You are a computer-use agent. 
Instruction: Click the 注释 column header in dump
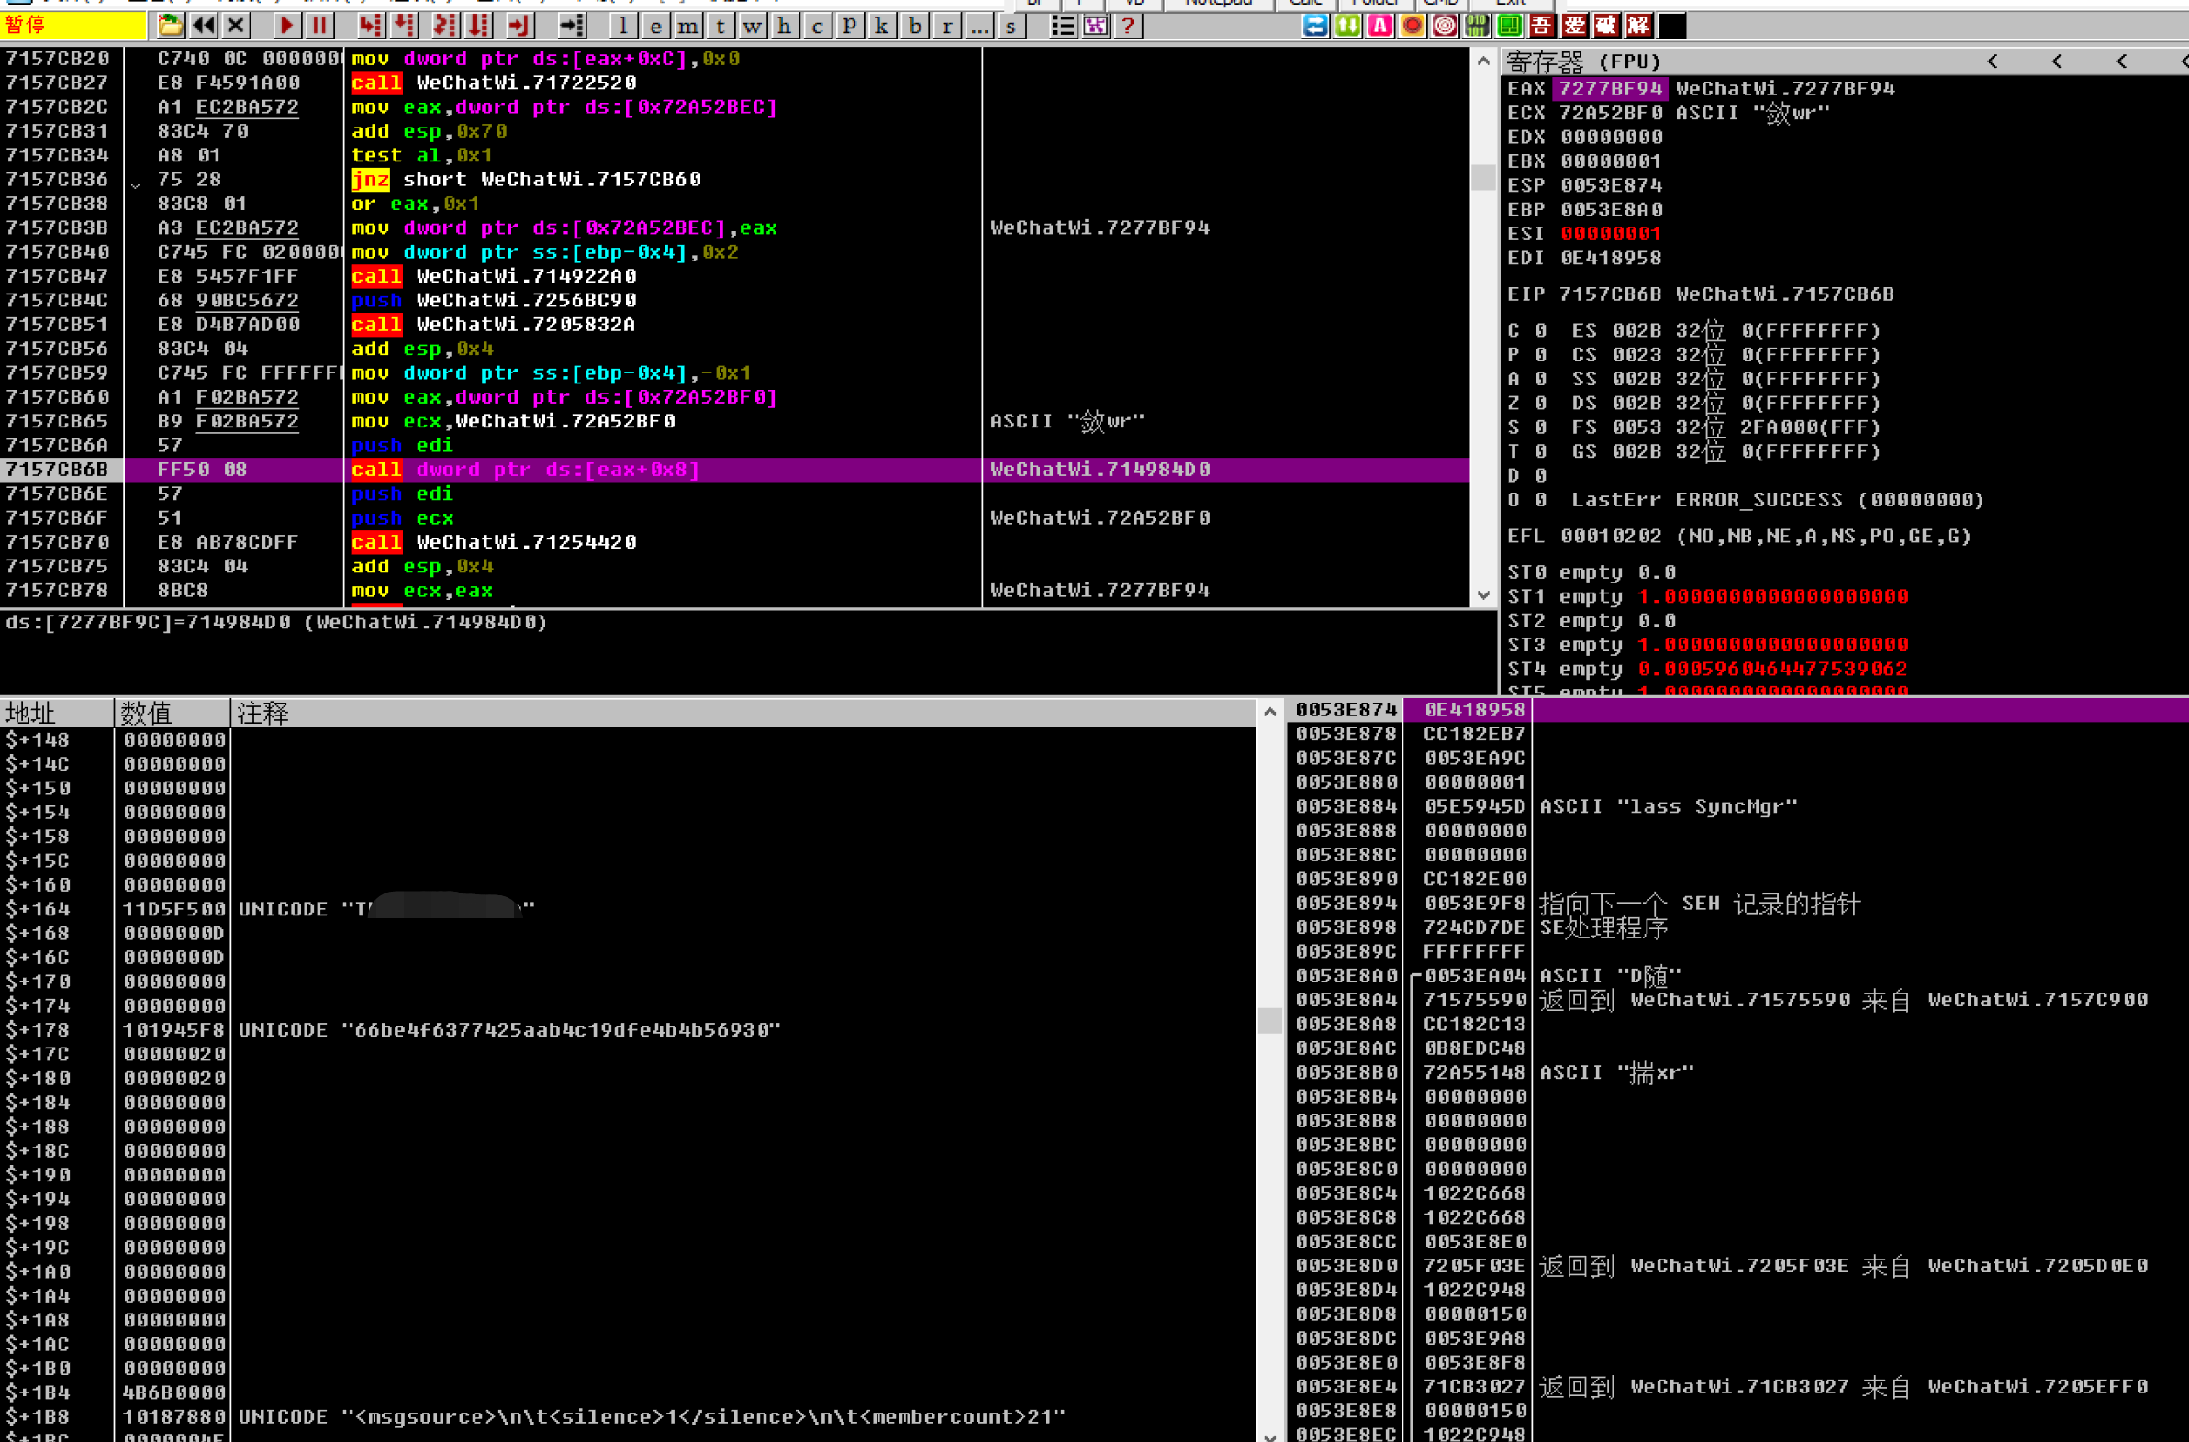[743, 713]
